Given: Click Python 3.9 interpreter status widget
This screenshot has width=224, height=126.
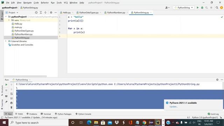Looking at the screenshot, I should click(205, 118).
